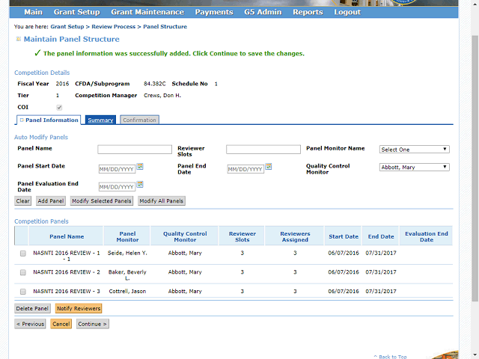Screen dimensions: 479x359
Task: Switch to the Confirmation tab
Action: point(139,120)
